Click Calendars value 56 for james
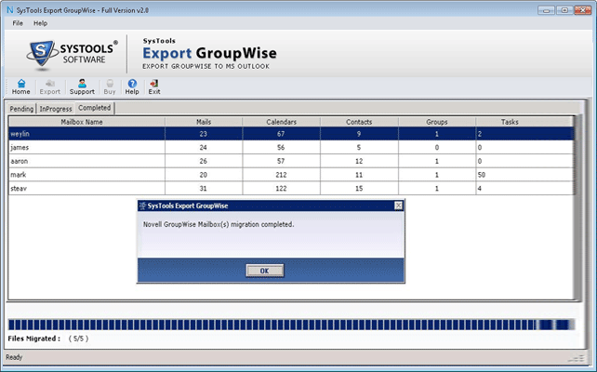Screen dimensions: 597x372 pos(281,147)
